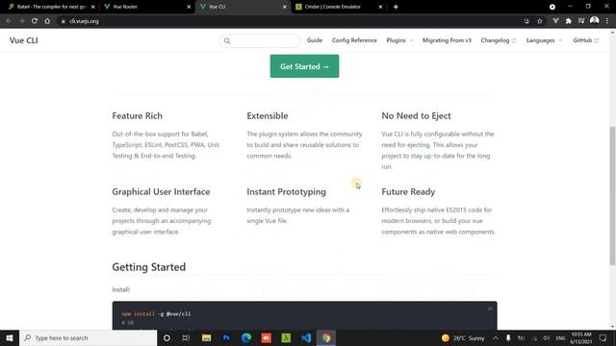Open the Vue devtools extension icon
The width and height of the screenshot is (616, 346).
click(x=555, y=21)
